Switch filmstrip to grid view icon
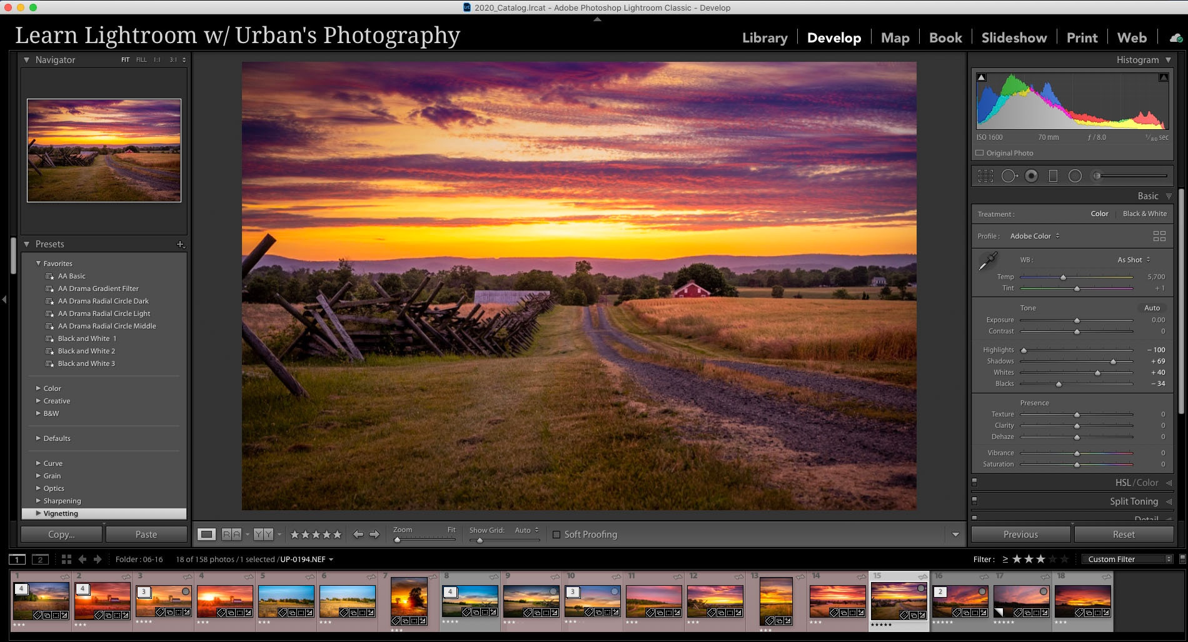The width and height of the screenshot is (1188, 642). [x=66, y=559]
